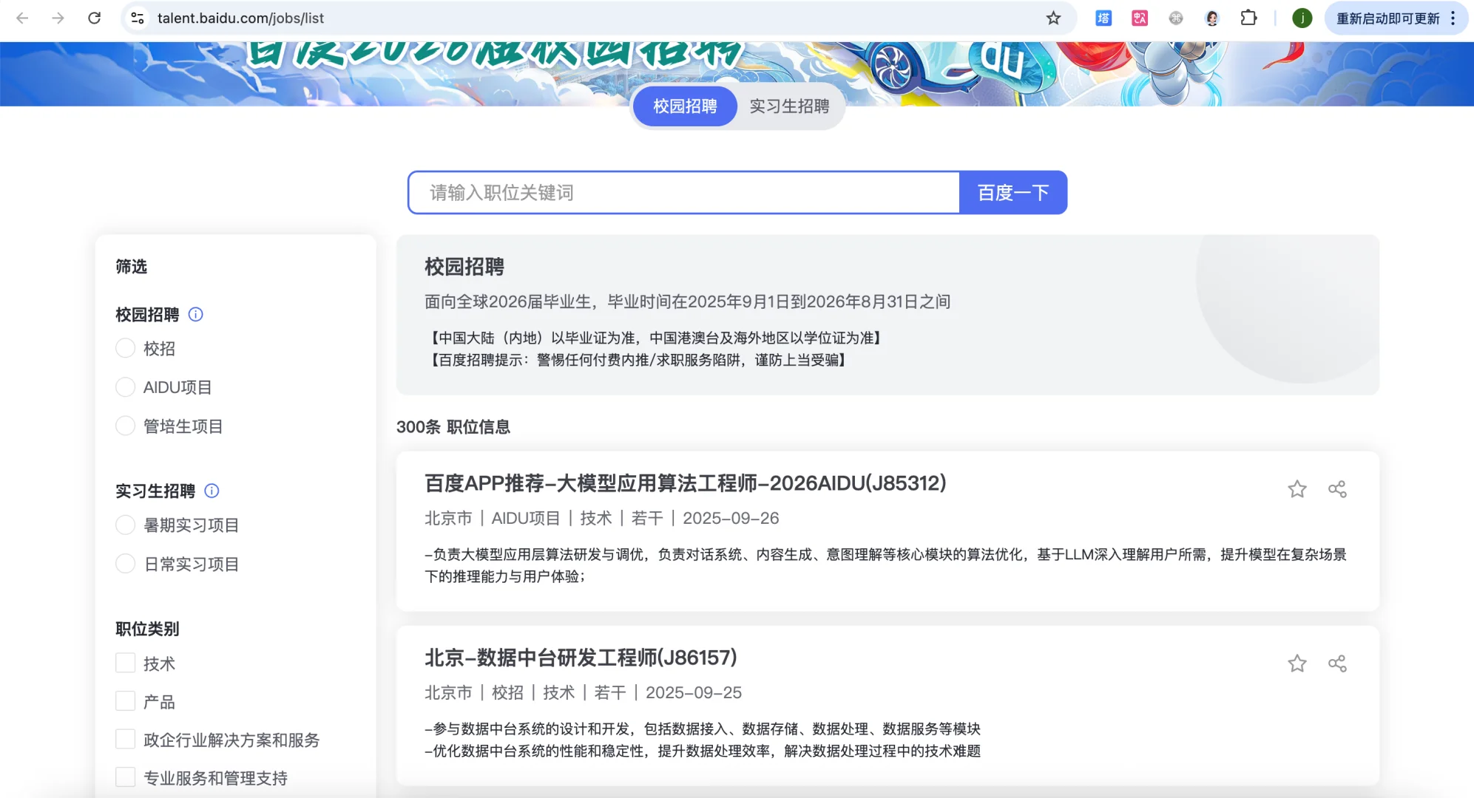
Task: Focus the job keyword search field
Action: (683, 193)
